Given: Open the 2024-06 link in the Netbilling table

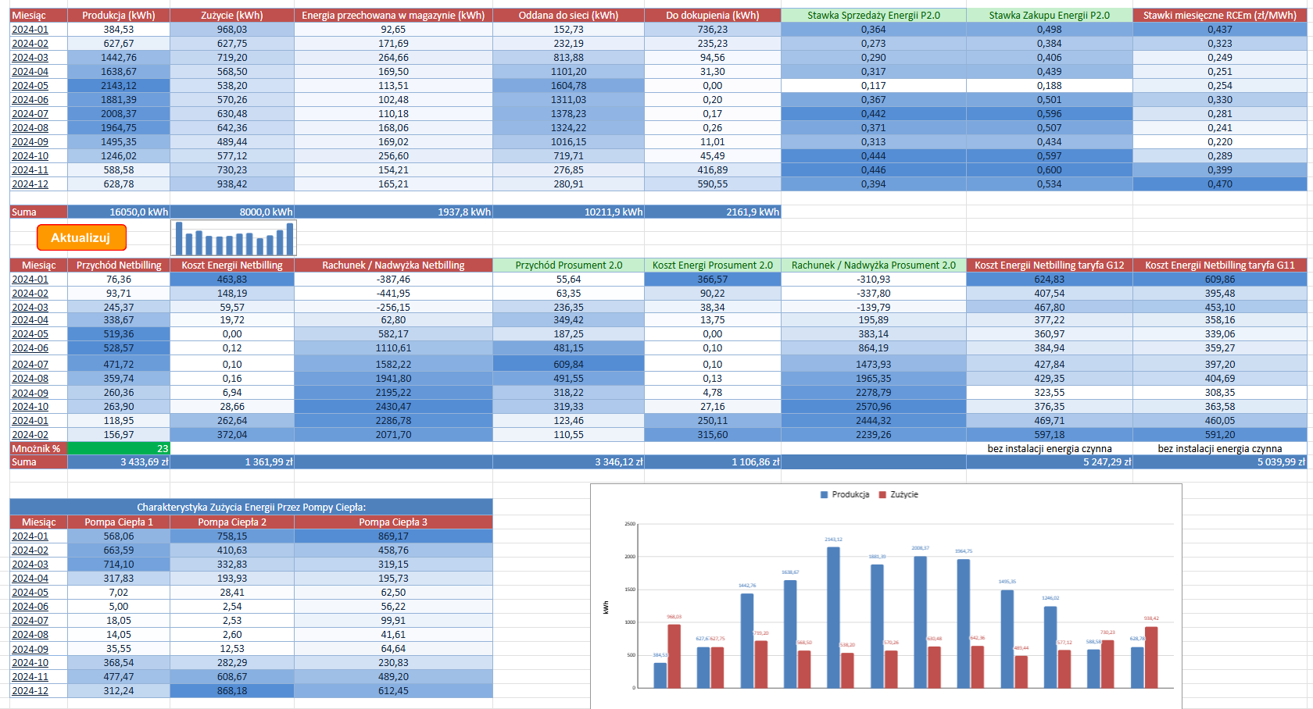Looking at the screenshot, I should 30,348.
